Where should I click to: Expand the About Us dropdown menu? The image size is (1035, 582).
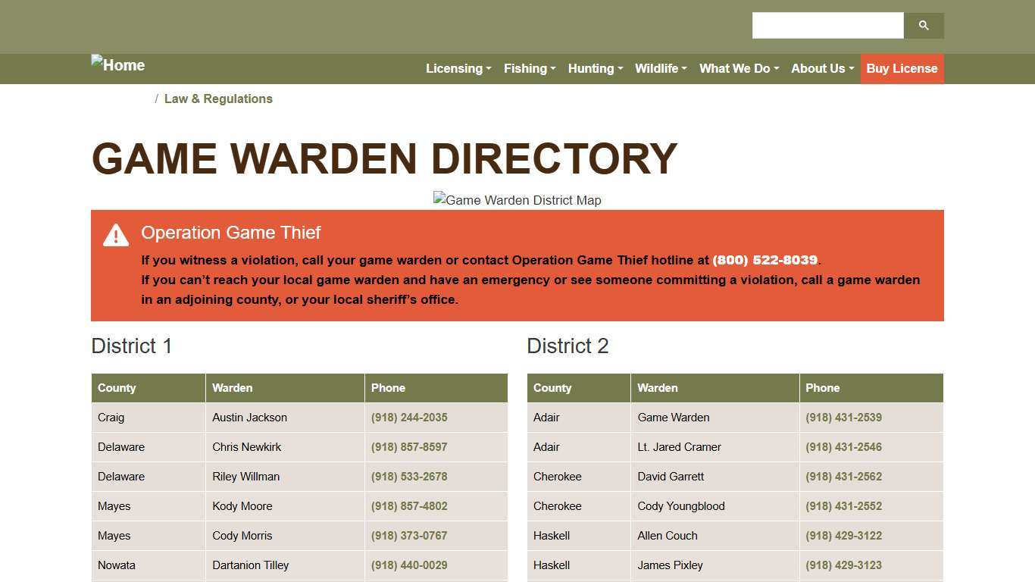pos(821,68)
